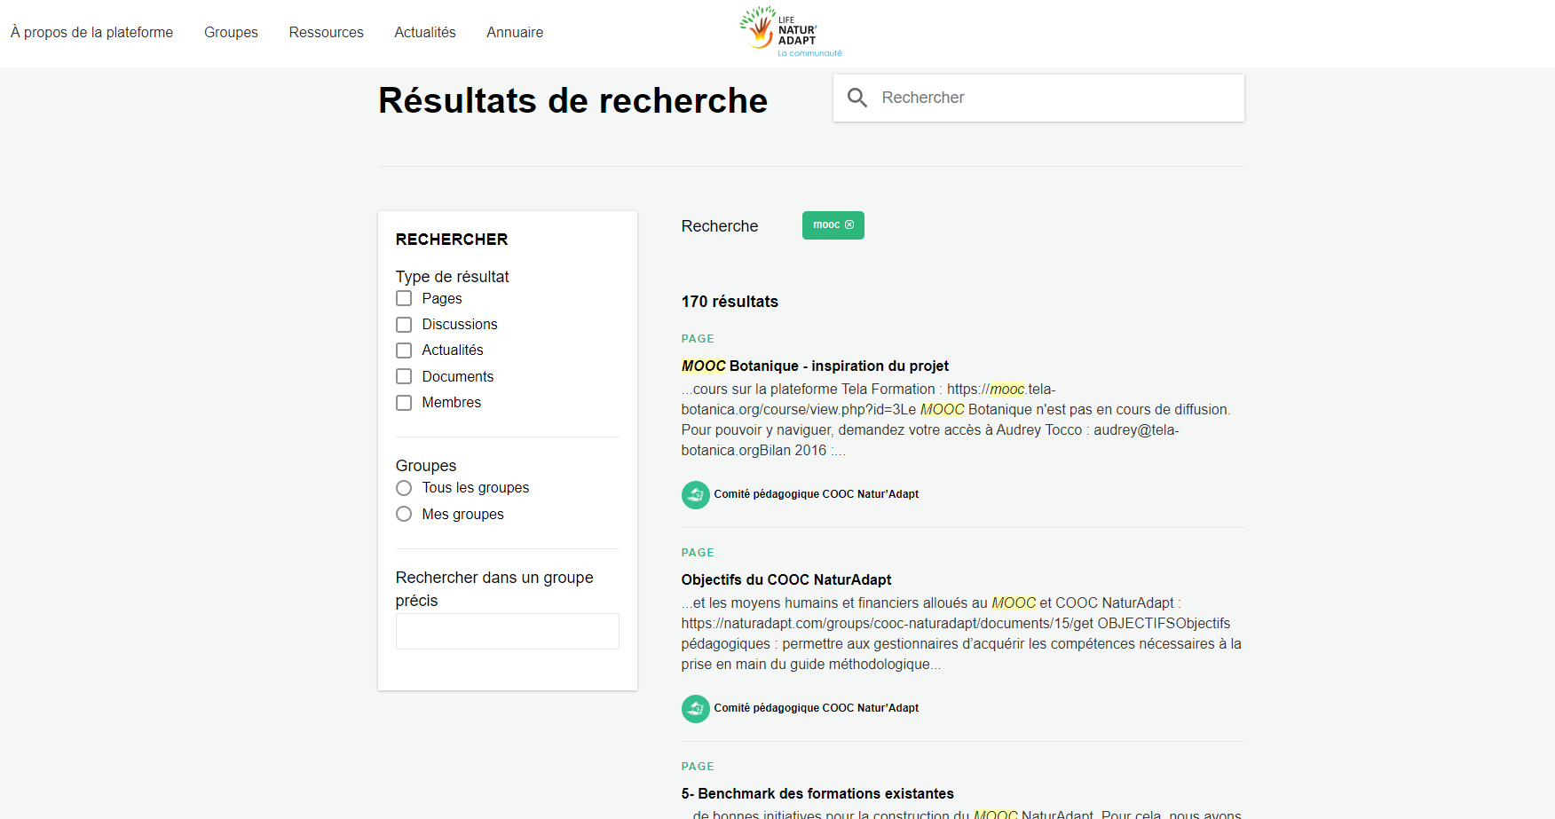Enable the Discussions filter checkbox
1555x819 pixels.
pyautogui.click(x=404, y=325)
